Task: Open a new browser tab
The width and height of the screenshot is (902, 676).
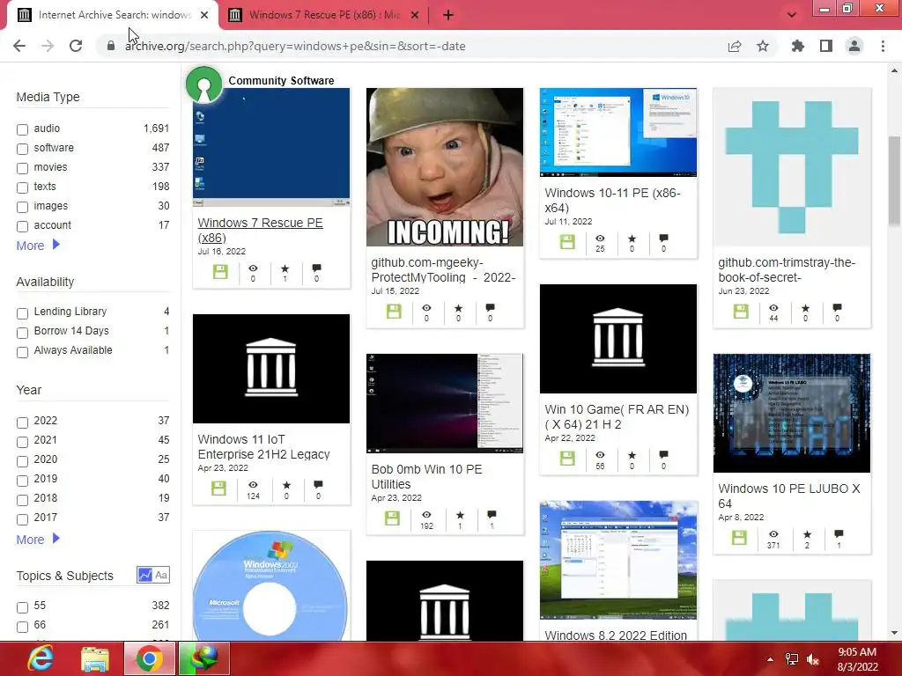Action: pos(448,15)
